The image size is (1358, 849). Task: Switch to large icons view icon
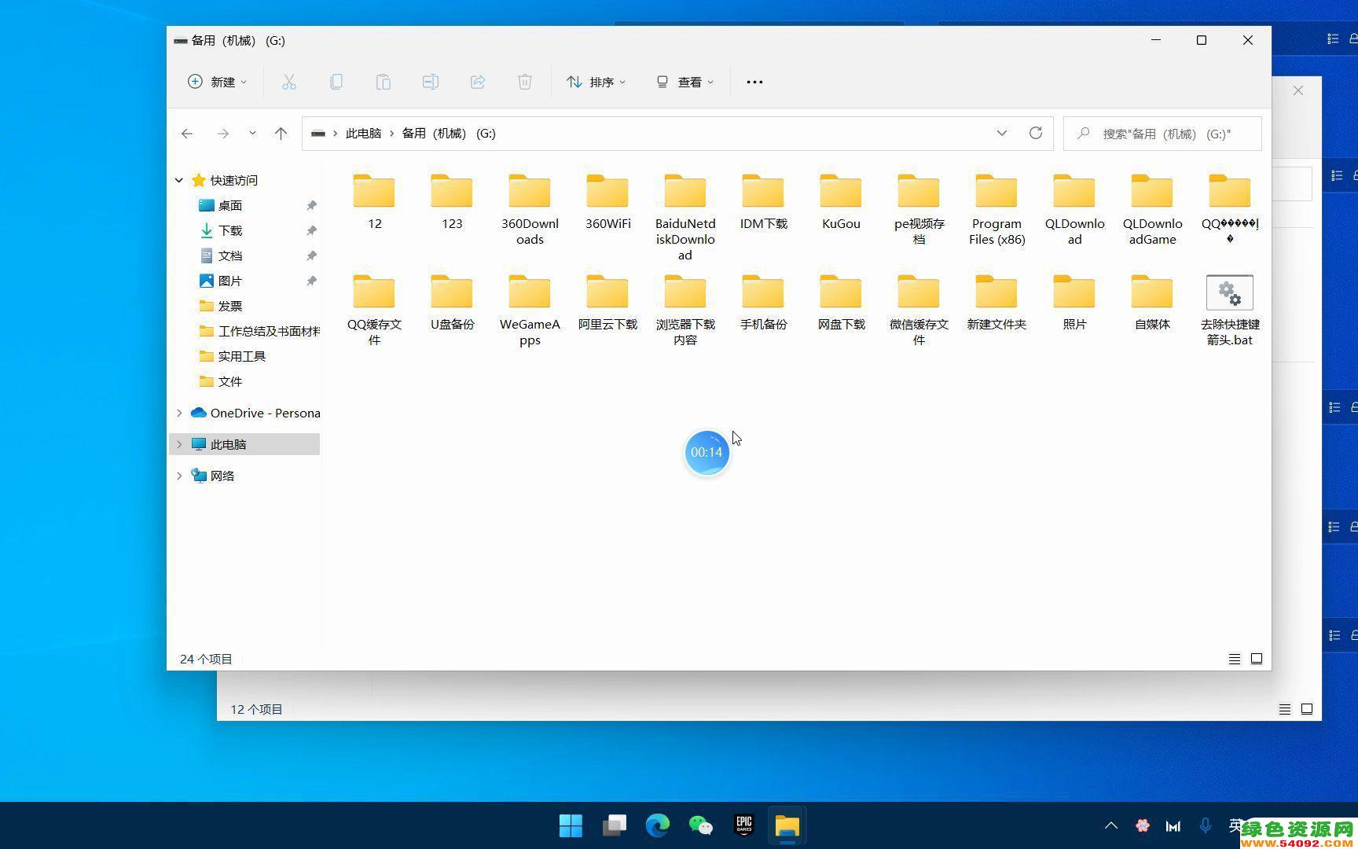tap(1257, 659)
